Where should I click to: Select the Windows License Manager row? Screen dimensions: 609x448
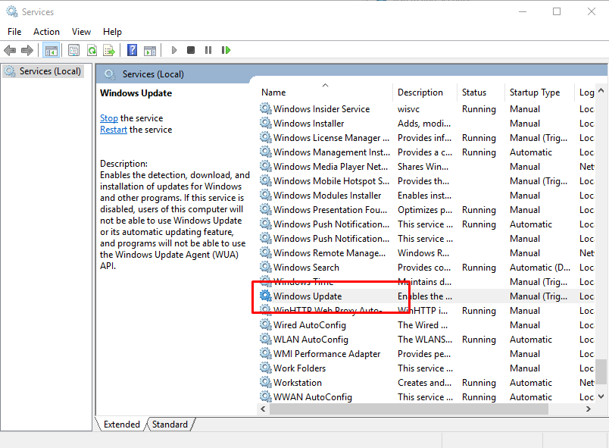tap(426, 137)
